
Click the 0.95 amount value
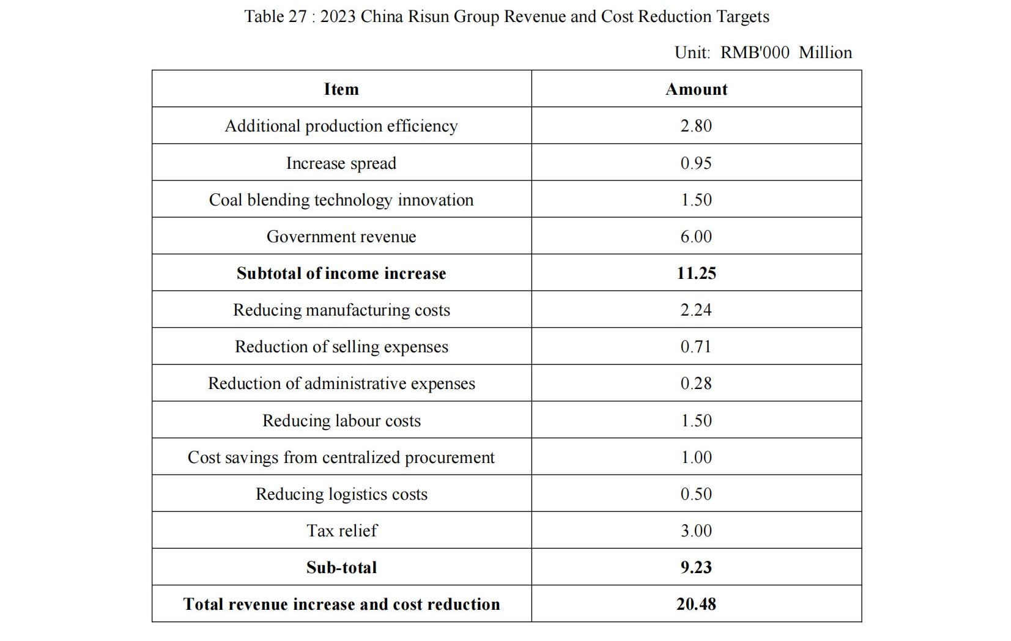[696, 163]
